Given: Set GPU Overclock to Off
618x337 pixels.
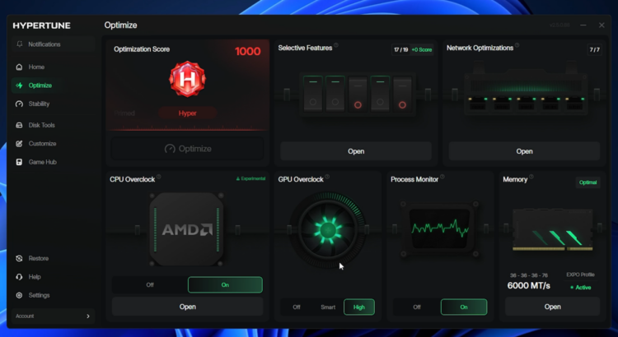Looking at the screenshot, I should point(297,307).
